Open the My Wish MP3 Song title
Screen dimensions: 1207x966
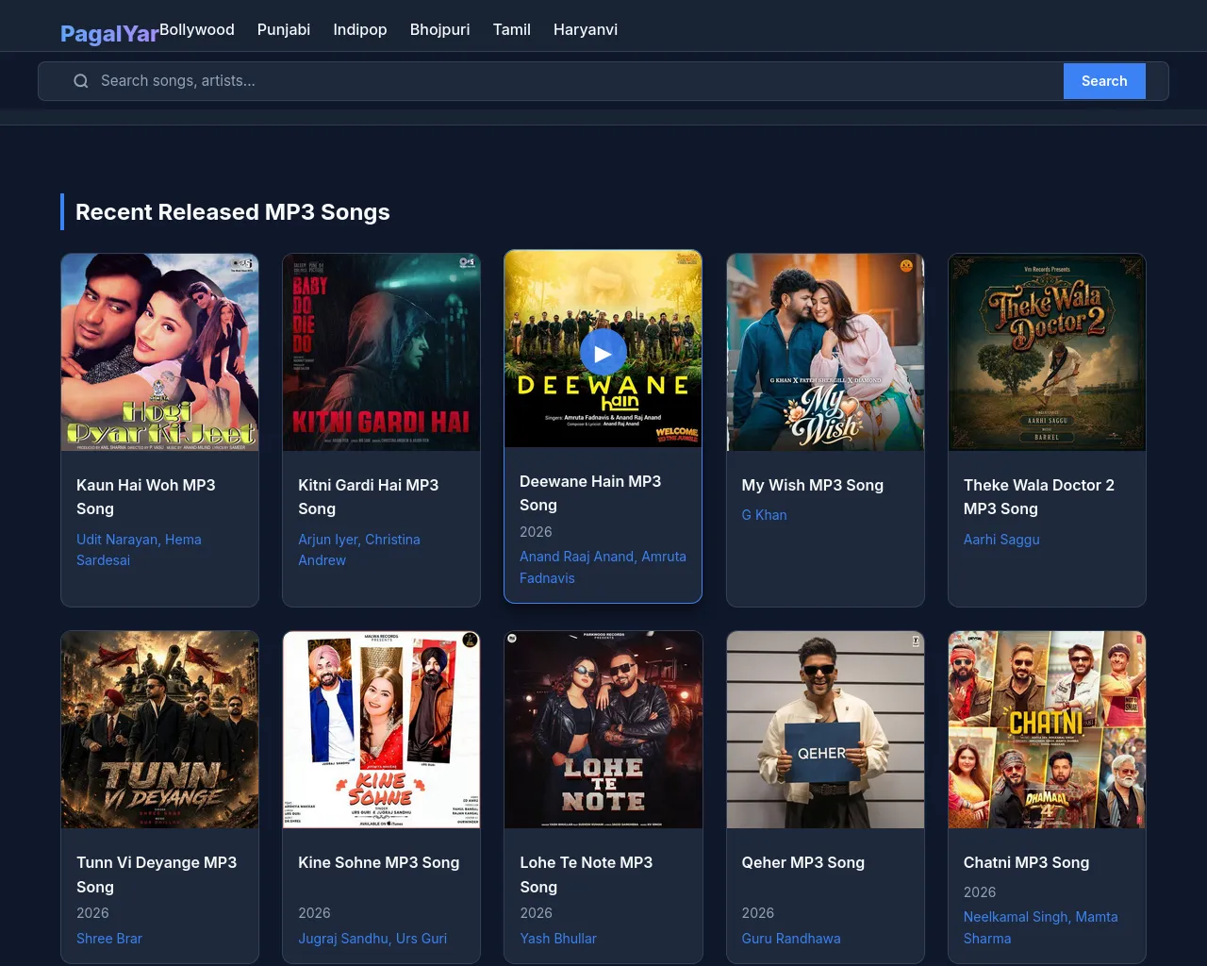pyautogui.click(x=813, y=485)
